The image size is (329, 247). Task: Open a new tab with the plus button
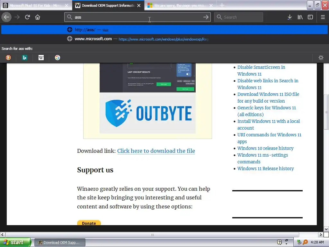[x=222, y=5]
